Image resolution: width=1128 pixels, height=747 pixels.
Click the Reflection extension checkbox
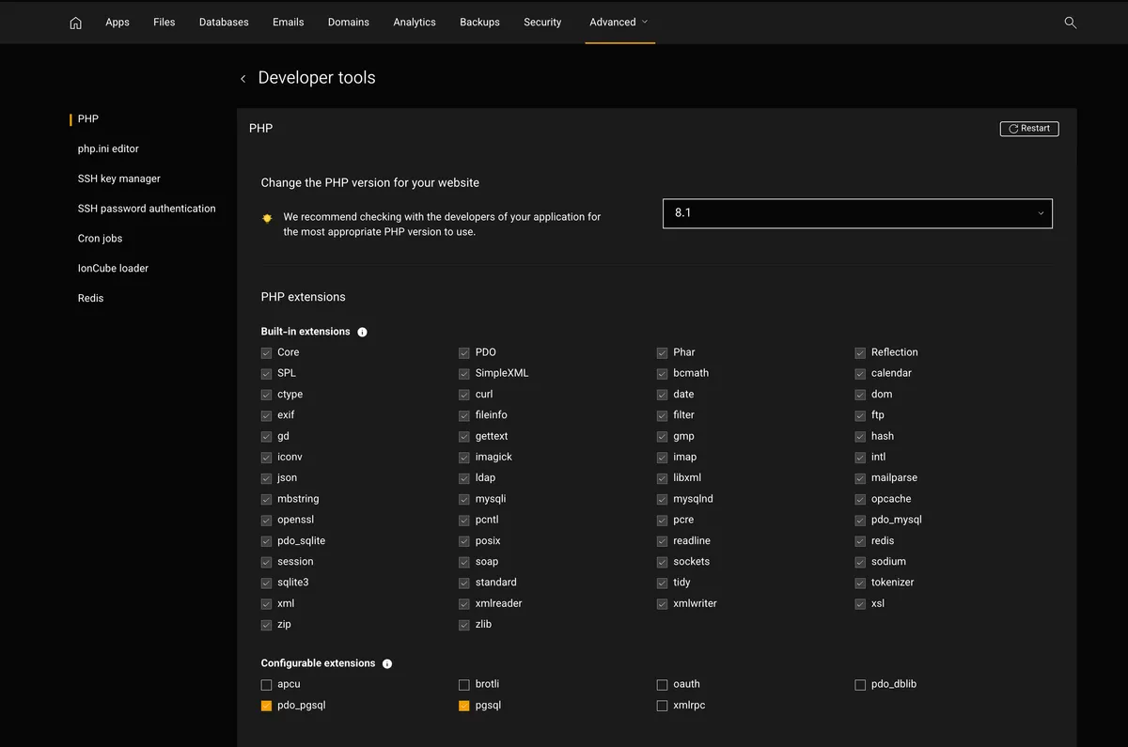pos(860,353)
